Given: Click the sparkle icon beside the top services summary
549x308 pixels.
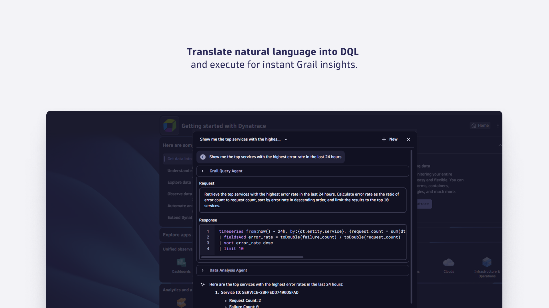Looking at the screenshot, I should point(203,284).
